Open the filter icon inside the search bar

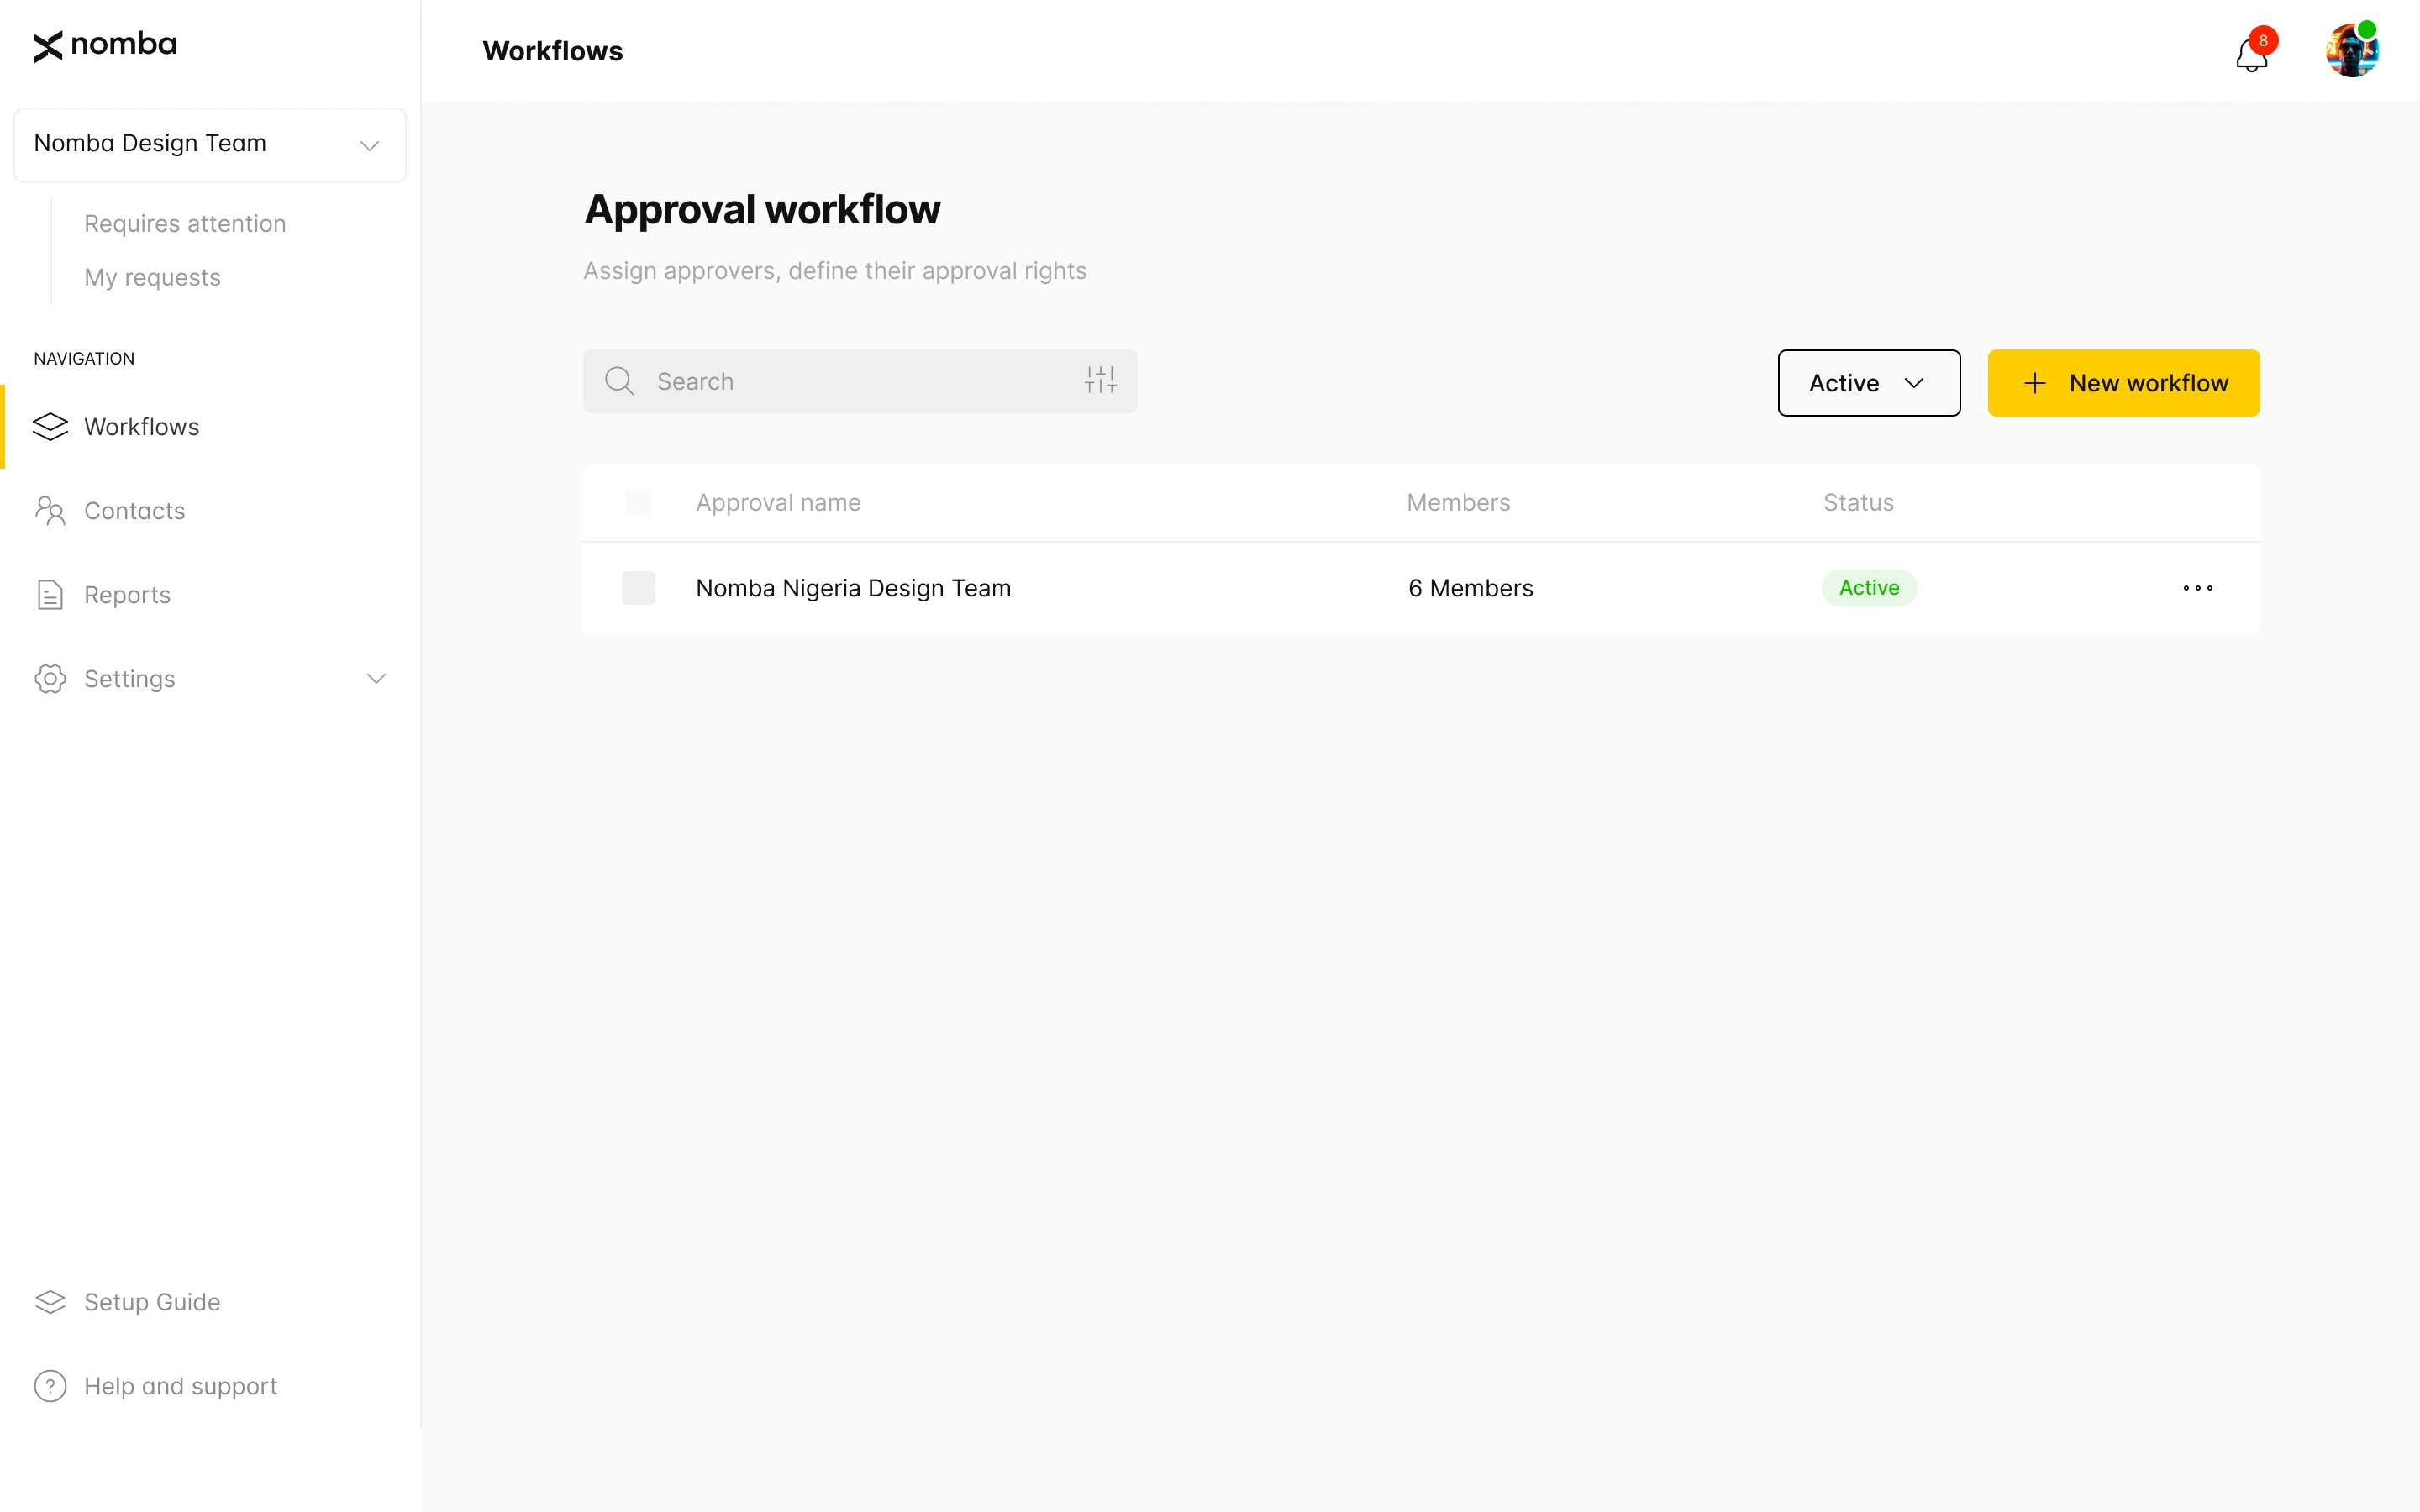point(1099,380)
